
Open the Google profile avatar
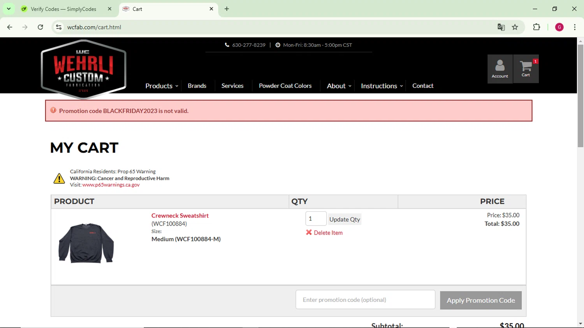(x=559, y=27)
